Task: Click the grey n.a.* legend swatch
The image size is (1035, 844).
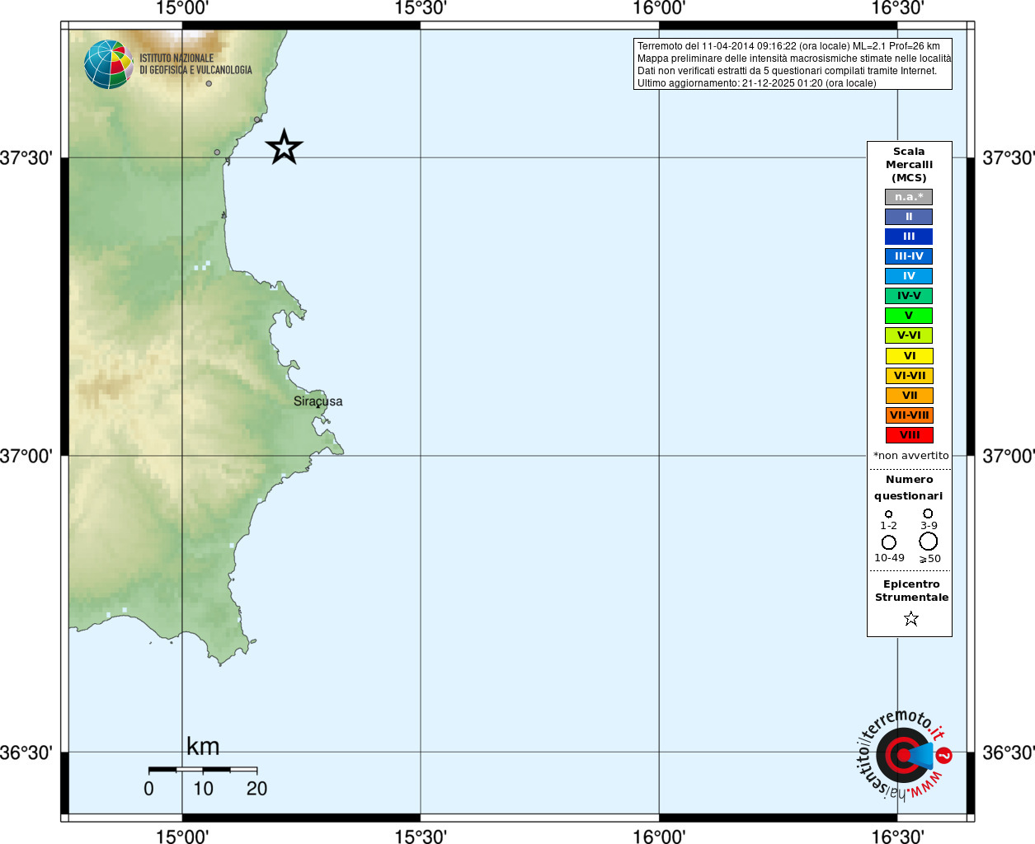Action: click(909, 197)
